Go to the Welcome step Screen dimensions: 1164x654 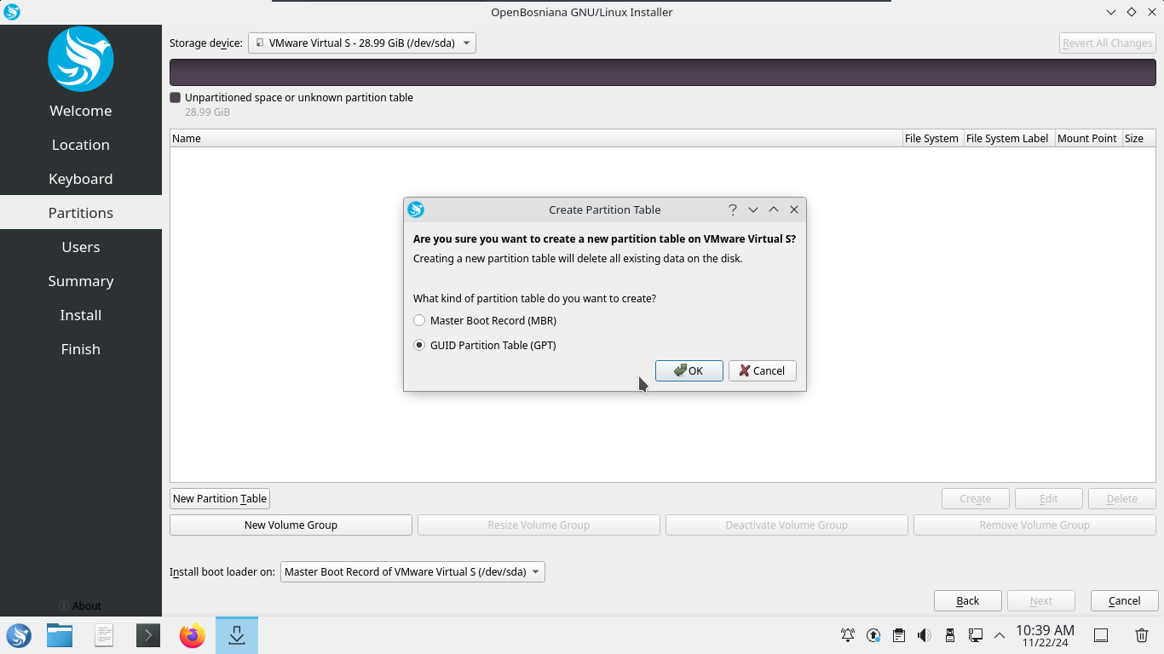point(81,111)
